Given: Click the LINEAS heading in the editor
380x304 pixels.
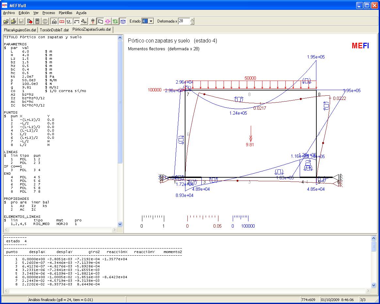Looking at the screenshot, I should tap(11, 152).
